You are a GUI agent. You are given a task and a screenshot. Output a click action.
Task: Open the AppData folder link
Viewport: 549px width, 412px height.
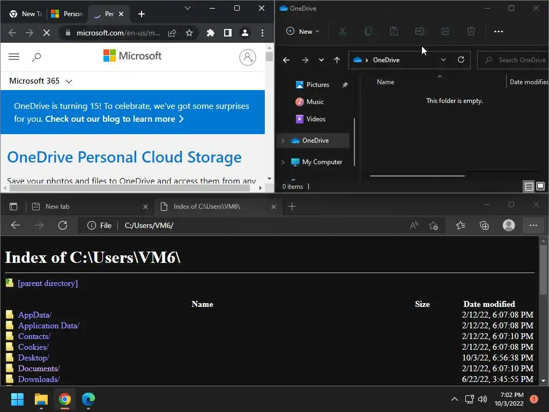point(35,315)
